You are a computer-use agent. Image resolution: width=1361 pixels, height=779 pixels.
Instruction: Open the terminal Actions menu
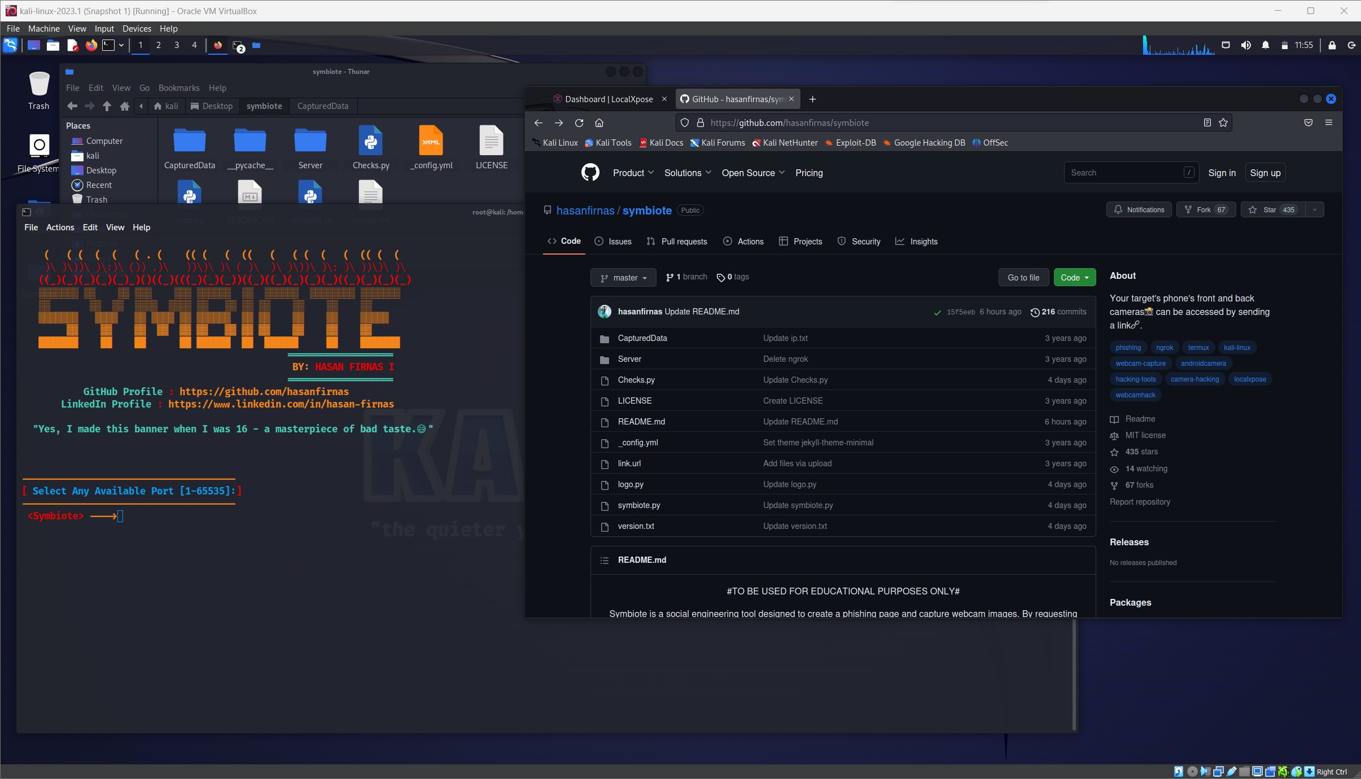coord(60,227)
